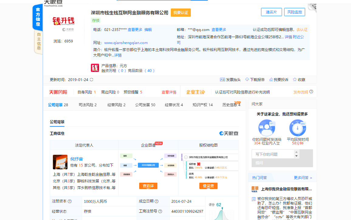Select the 官方信息 side tab

[x=38, y=17]
